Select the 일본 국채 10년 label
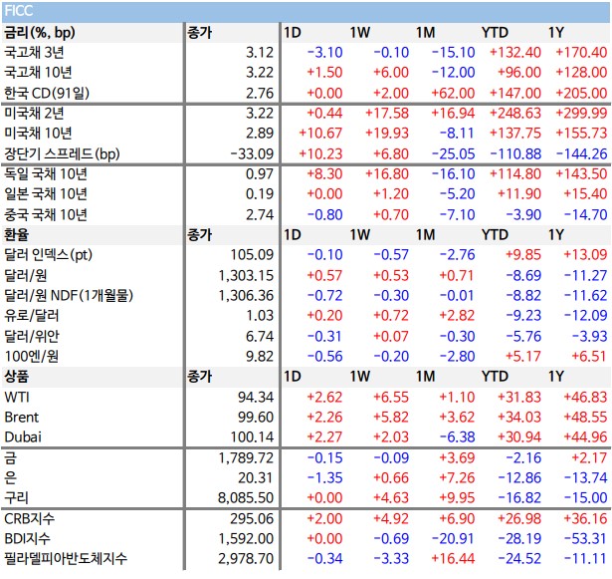The height and width of the screenshot is (579, 612). [x=46, y=194]
